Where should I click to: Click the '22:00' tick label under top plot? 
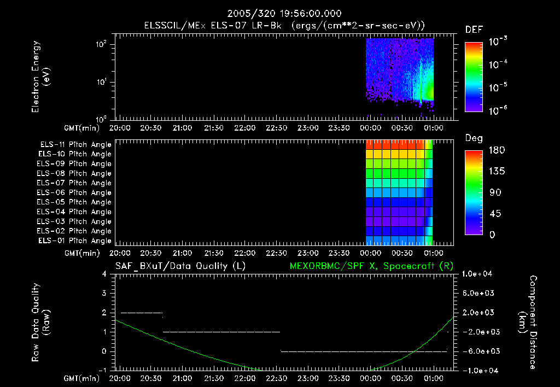click(x=245, y=128)
